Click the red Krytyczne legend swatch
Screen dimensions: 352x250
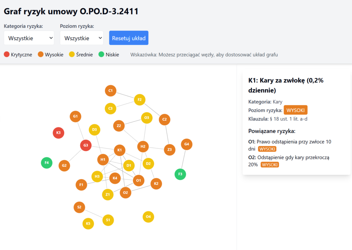tap(7, 54)
